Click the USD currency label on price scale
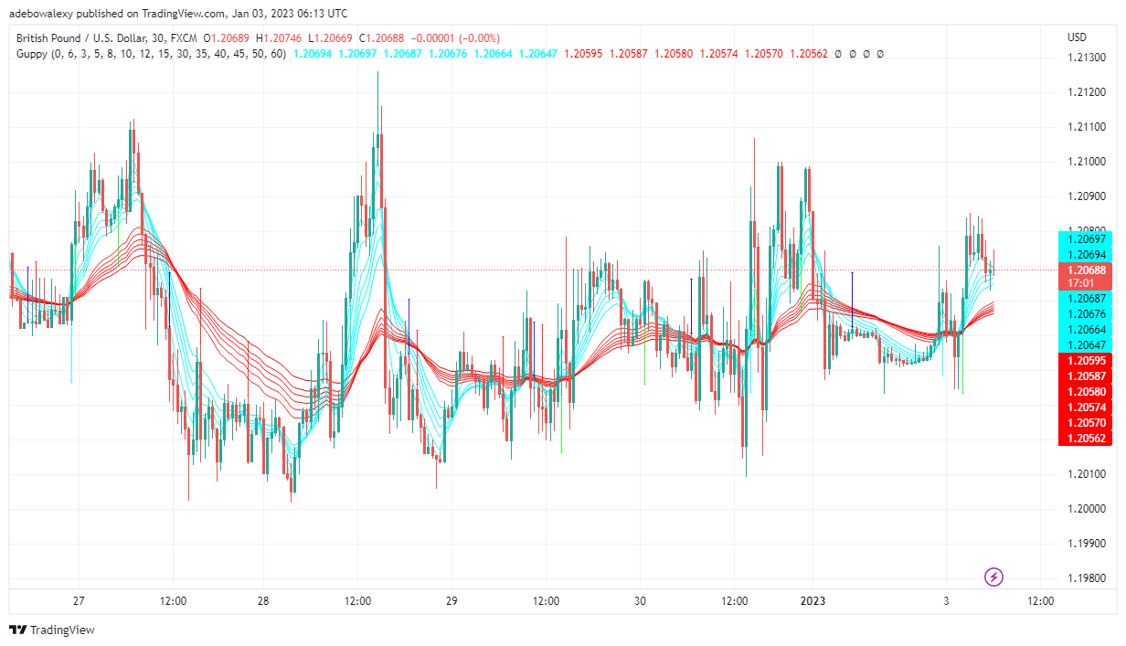 [1077, 37]
